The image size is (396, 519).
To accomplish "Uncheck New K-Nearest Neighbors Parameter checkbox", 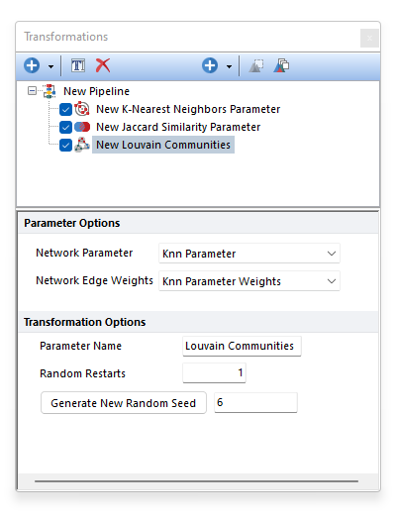I will pos(65,109).
